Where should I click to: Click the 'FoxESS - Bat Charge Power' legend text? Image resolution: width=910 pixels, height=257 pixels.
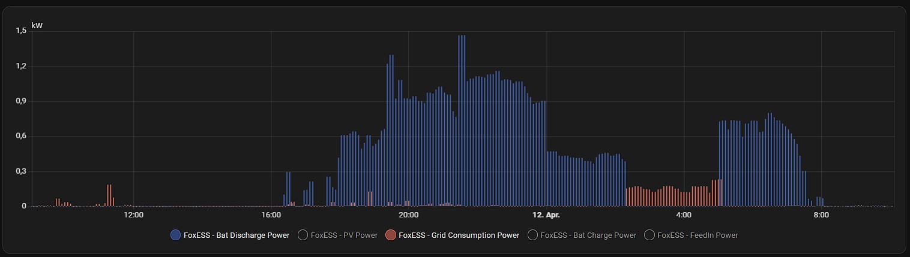pyautogui.click(x=588, y=235)
